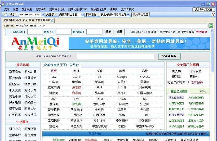Image resolution: width=217 pixels, height=141 pixels.
Task: Open the 电脑网络 category in 酷站导航
Action: coord(91,140)
